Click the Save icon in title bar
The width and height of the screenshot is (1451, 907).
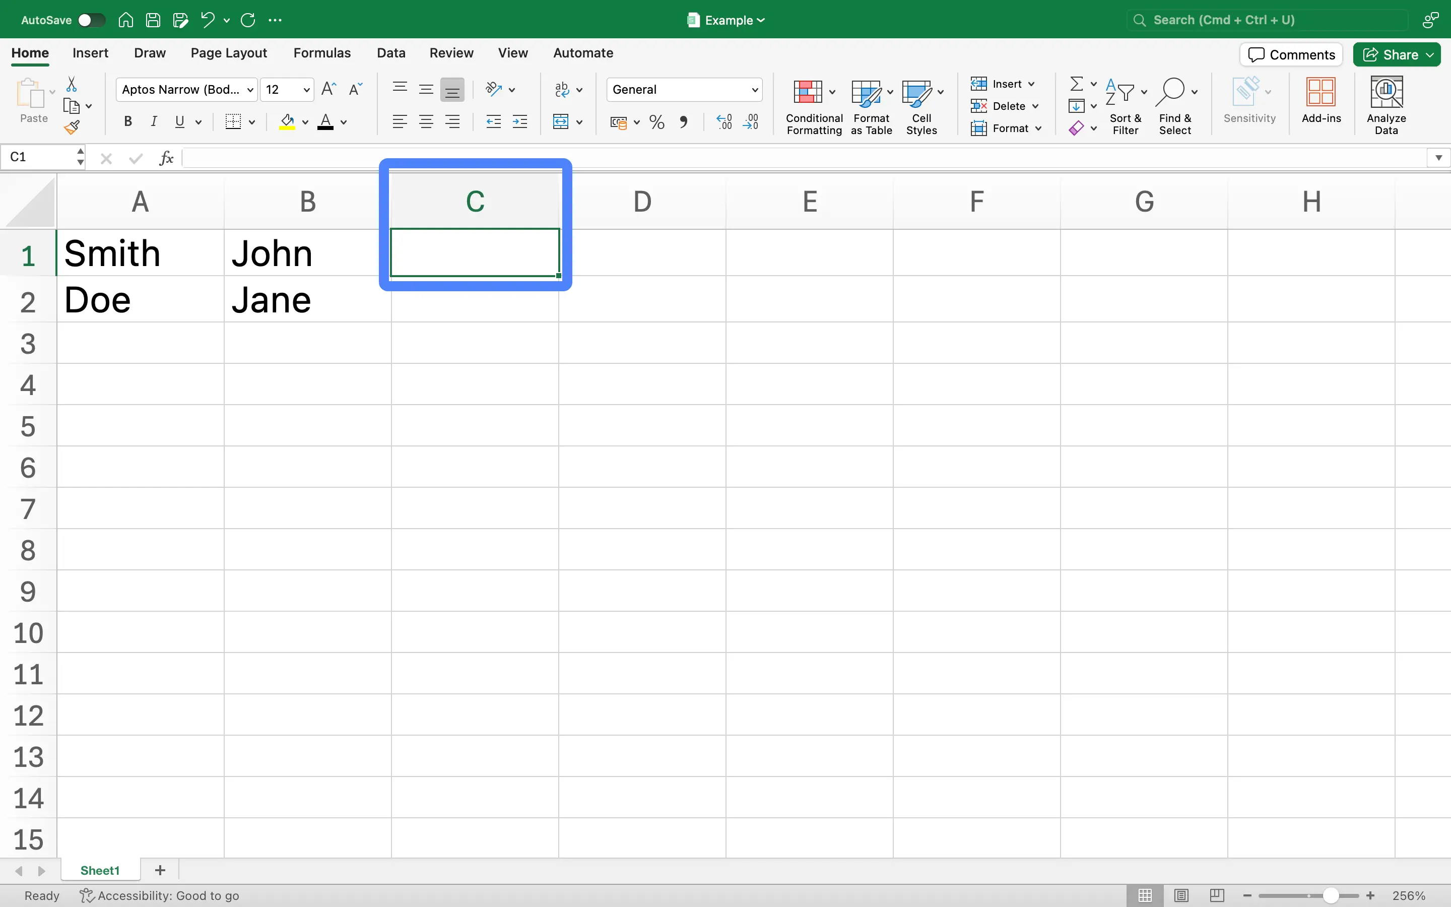tap(153, 20)
